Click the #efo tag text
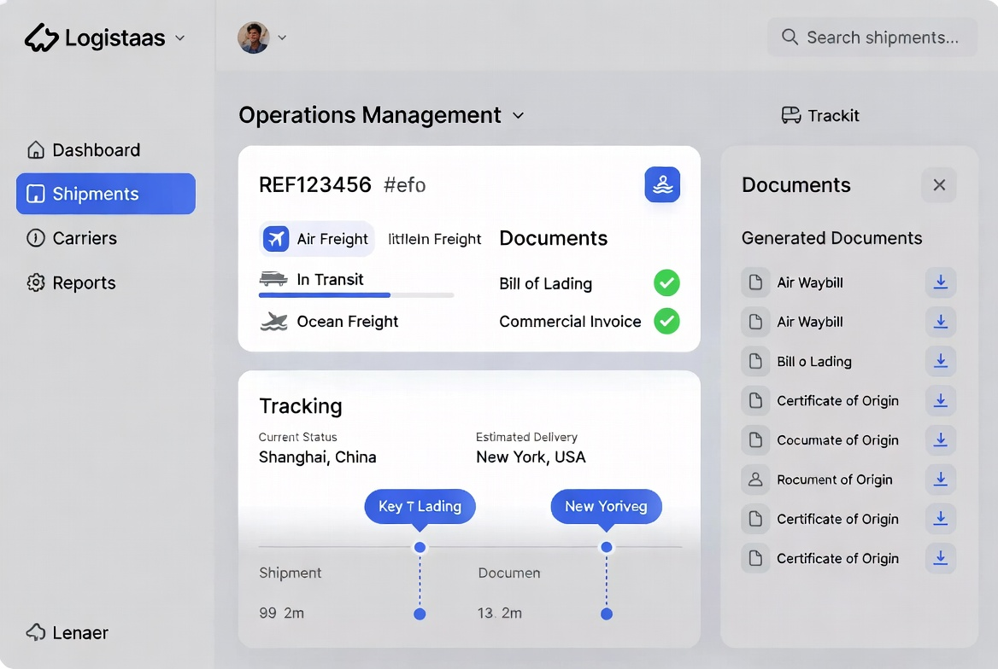The height and width of the screenshot is (669, 998). tap(405, 185)
